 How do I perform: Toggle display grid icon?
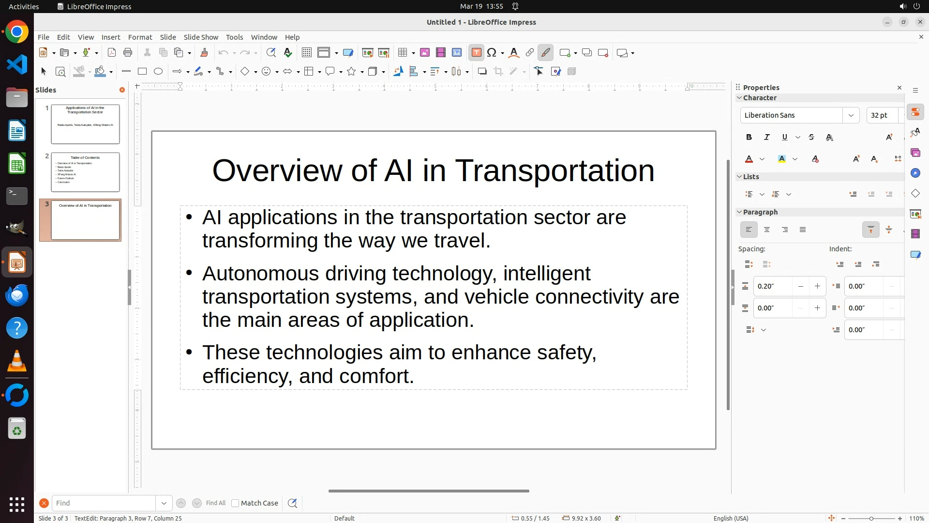click(306, 53)
